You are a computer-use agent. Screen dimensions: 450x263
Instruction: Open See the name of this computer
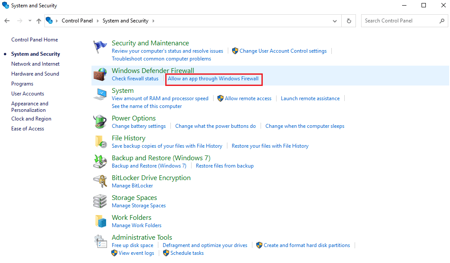[x=147, y=106]
